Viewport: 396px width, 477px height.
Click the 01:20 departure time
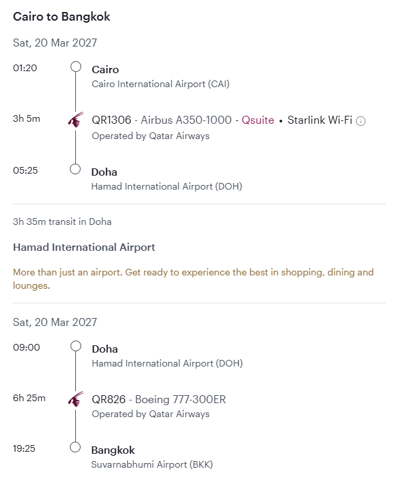[25, 68]
